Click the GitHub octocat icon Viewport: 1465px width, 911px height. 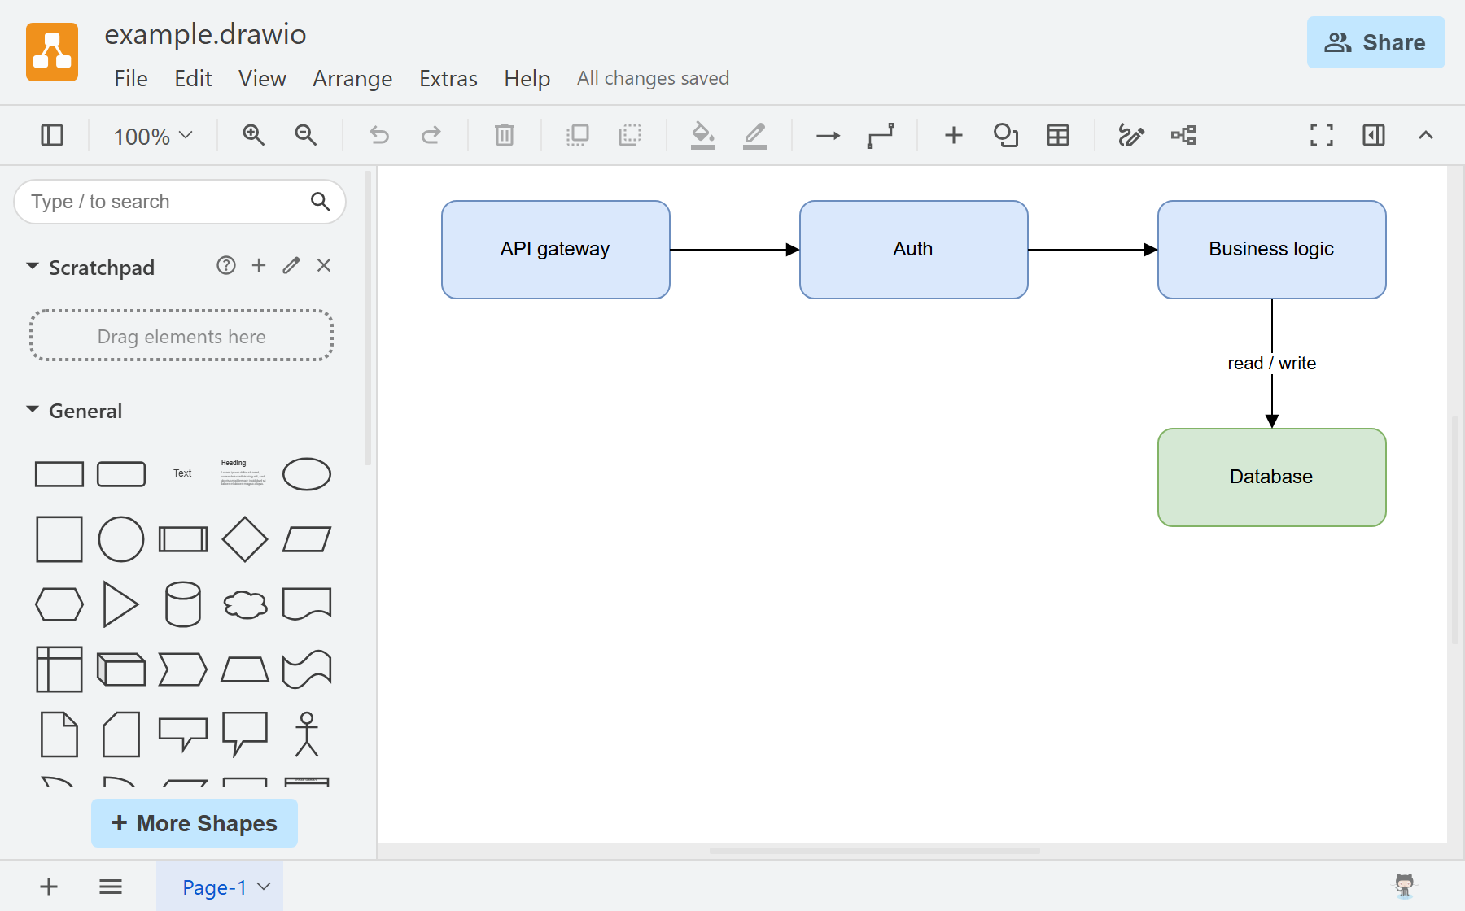coord(1405,885)
